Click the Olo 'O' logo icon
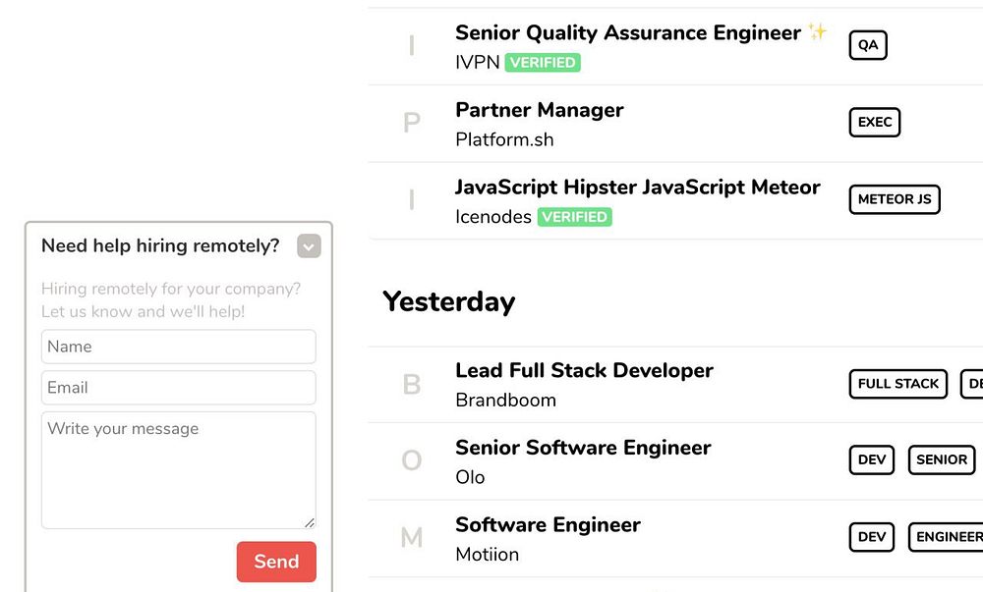The height and width of the screenshot is (592, 983). click(x=412, y=461)
